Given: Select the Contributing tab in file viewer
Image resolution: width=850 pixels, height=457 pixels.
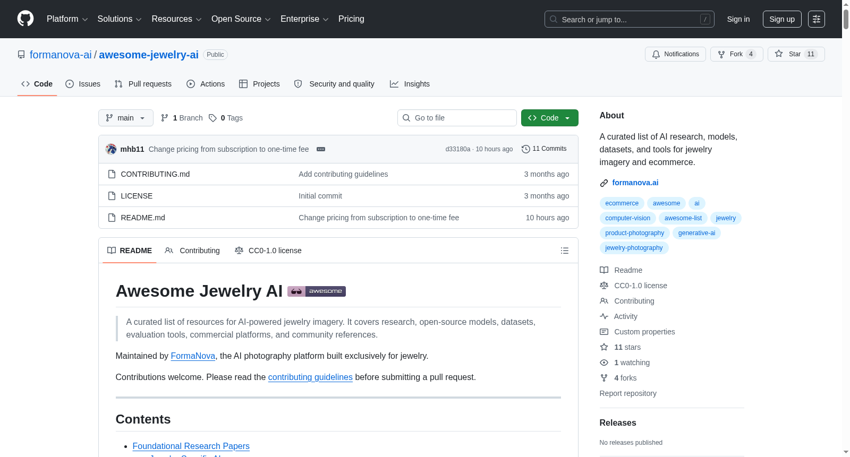Looking at the screenshot, I should tap(192, 251).
